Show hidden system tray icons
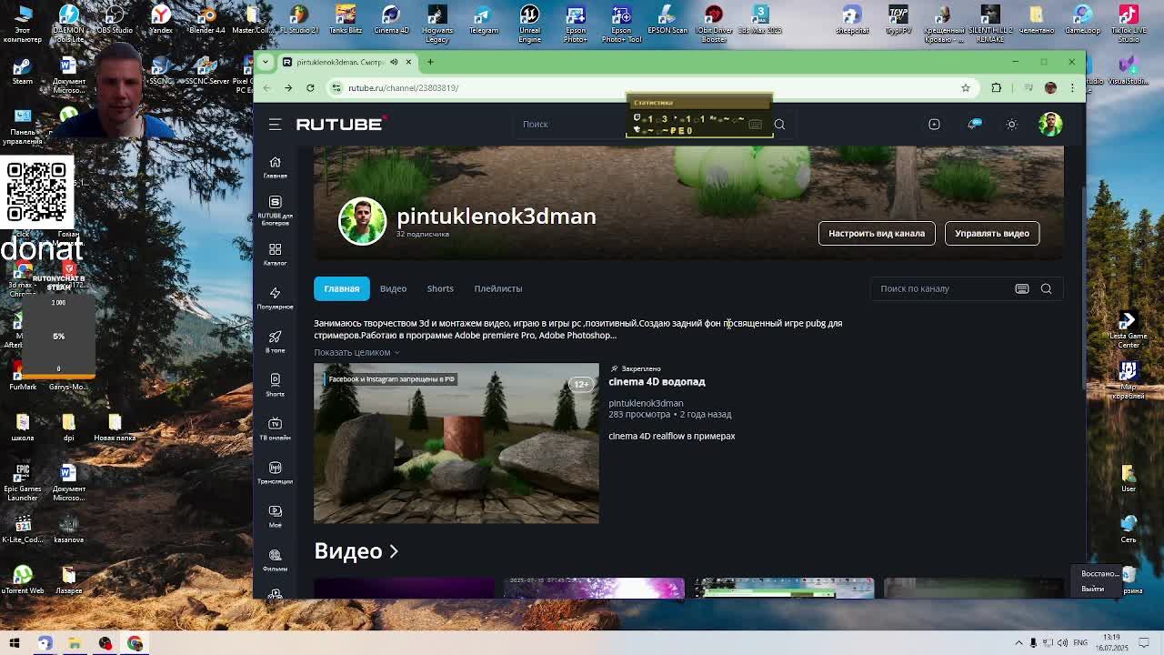Screen dimensions: 1164x655 [1019, 643]
